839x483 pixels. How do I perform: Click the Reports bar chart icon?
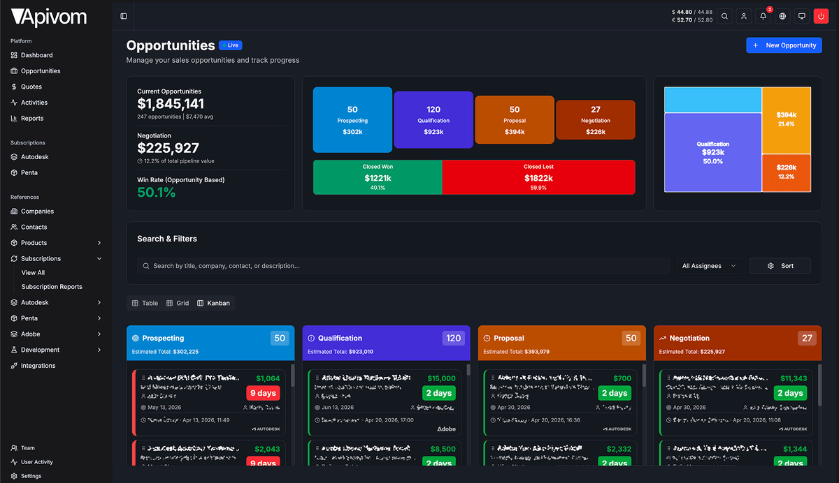(x=14, y=119)
